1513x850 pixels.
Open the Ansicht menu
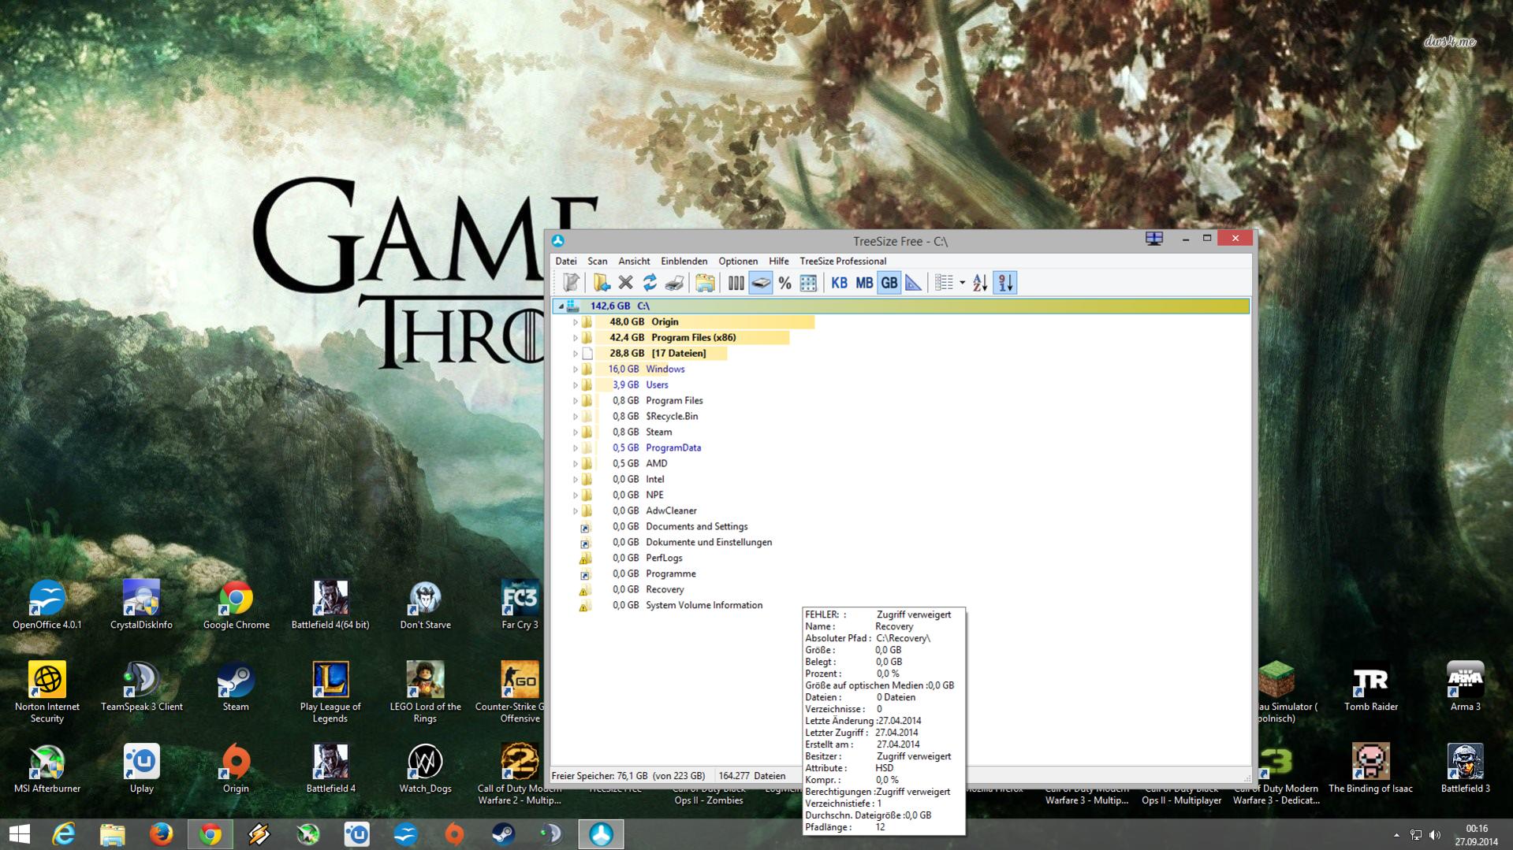pos(635,262)
